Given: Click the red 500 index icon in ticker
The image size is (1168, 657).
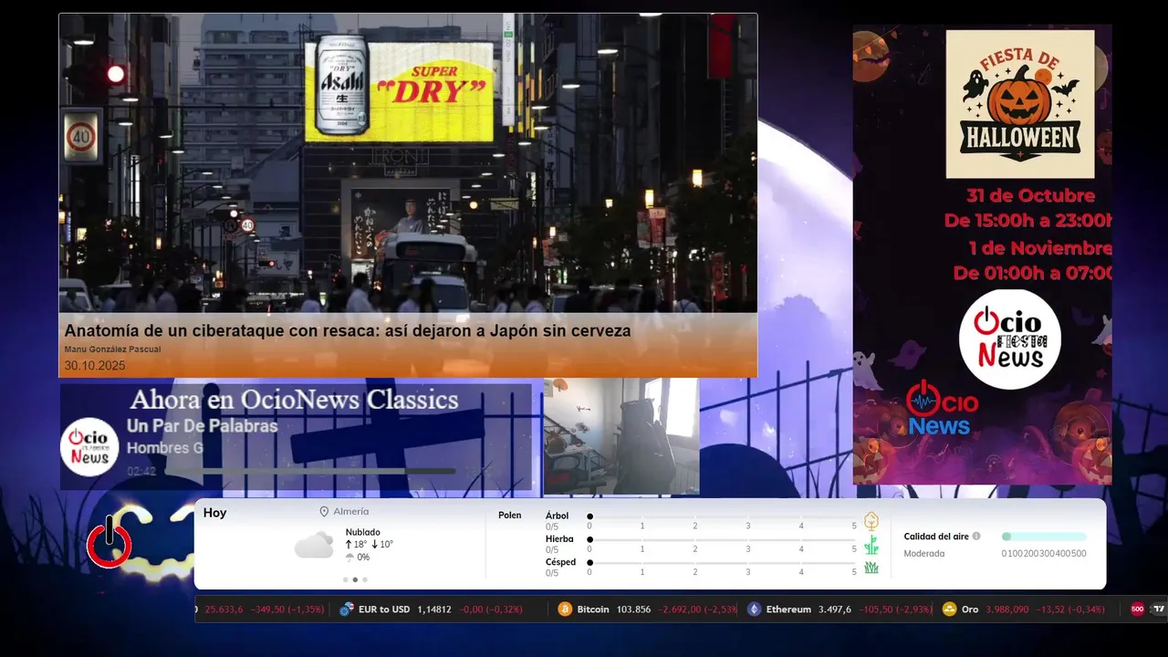Looking at the screenshot, I should coord(1137,609).
